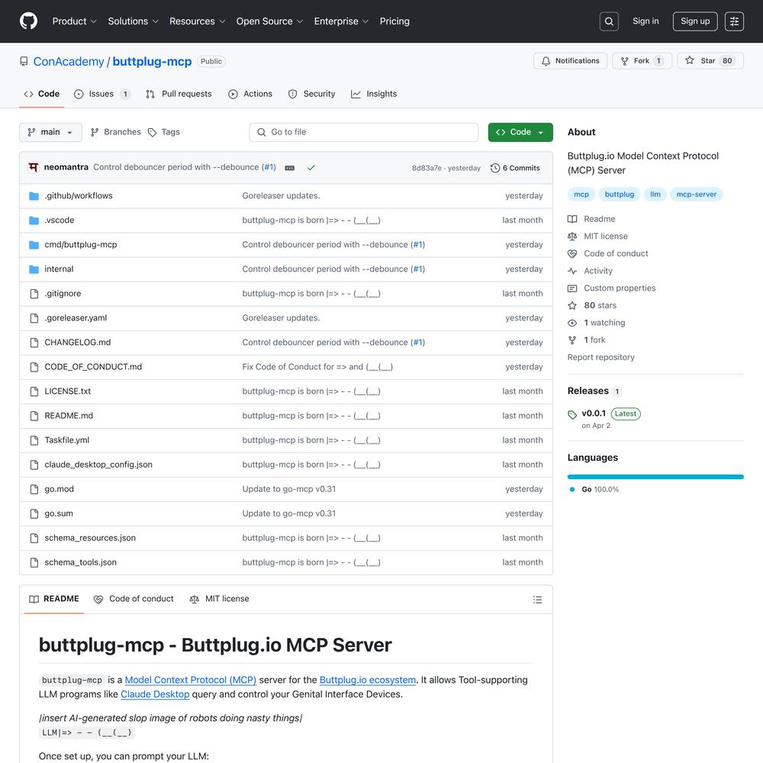Click the file icon next to .gitignore
Viewport: 763px width, 763px height.
[34, 294]
